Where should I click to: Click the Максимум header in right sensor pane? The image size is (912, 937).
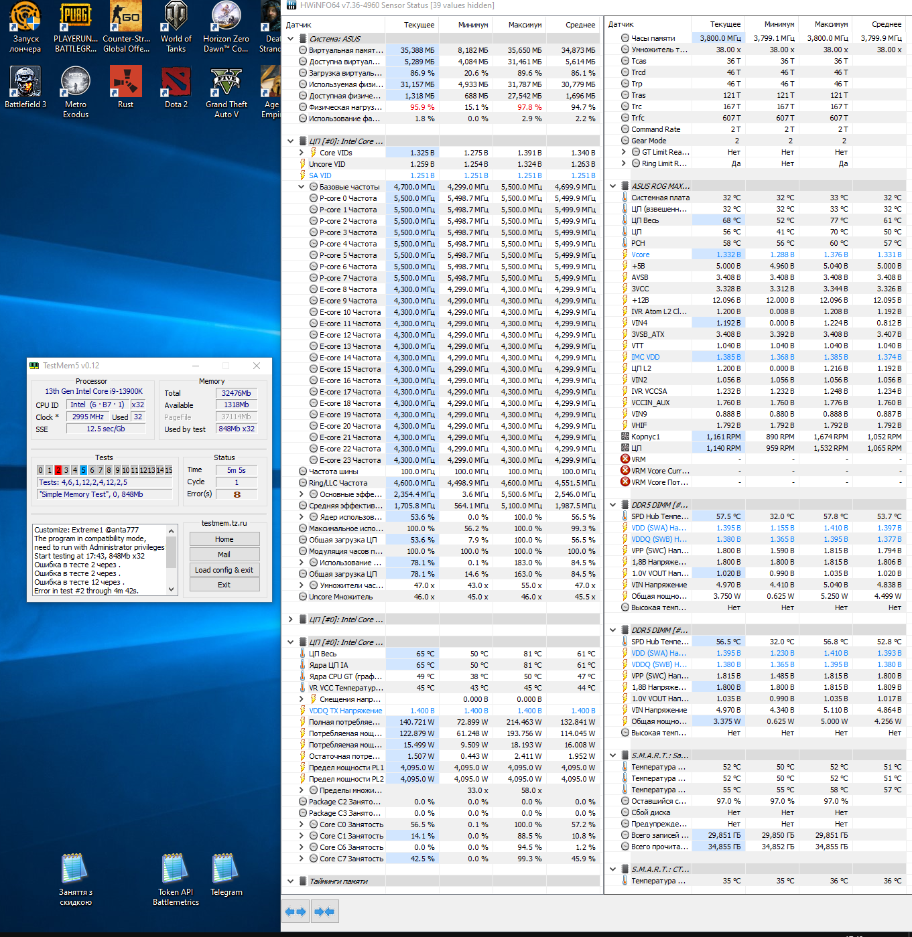point(826,24)
